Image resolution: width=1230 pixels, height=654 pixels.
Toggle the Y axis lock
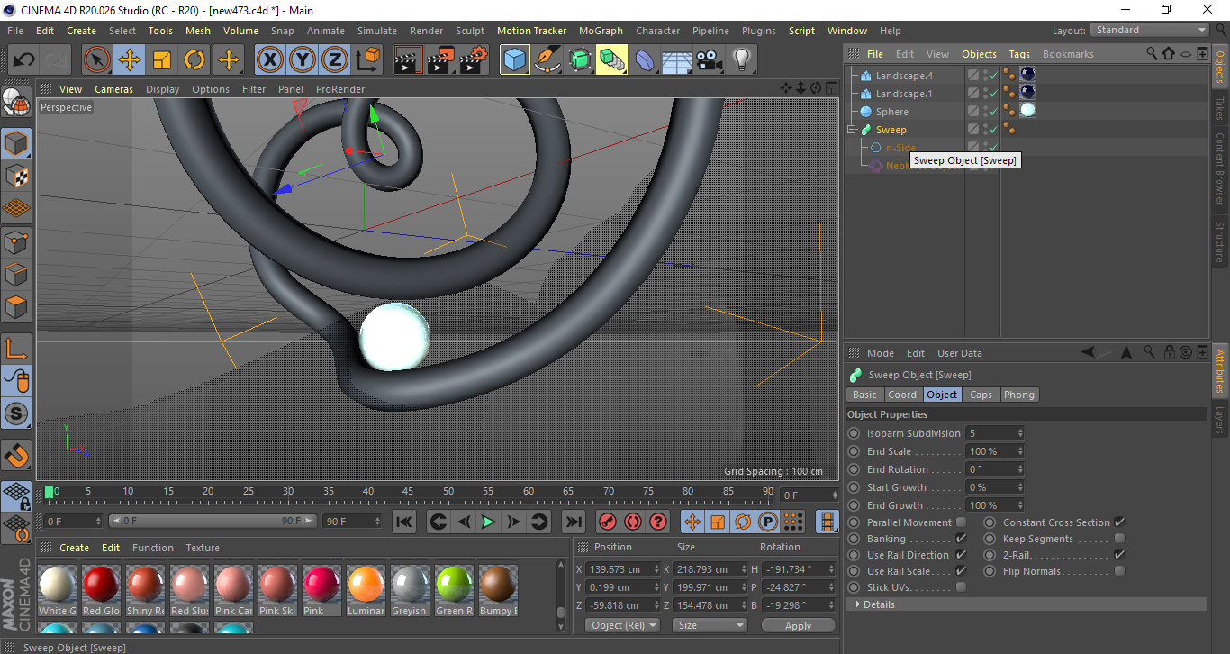click(x=303, y=60)
